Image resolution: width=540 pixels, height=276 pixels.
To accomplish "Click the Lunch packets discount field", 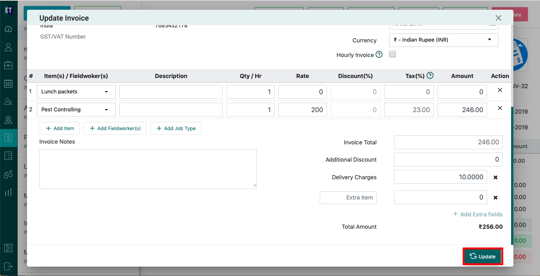I will (x=355, y=91).
